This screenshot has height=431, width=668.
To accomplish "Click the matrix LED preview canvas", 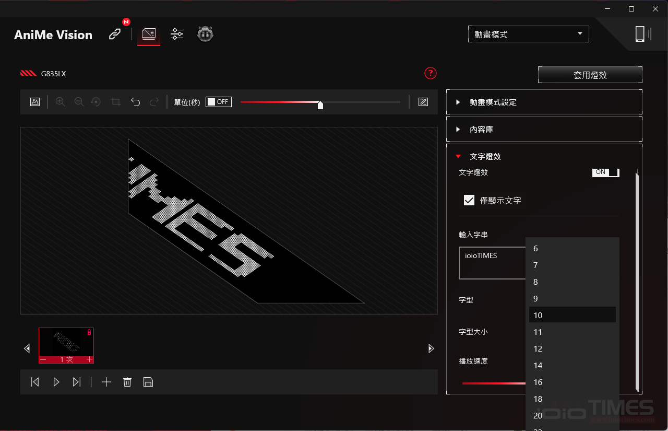I will pos(229,220).
